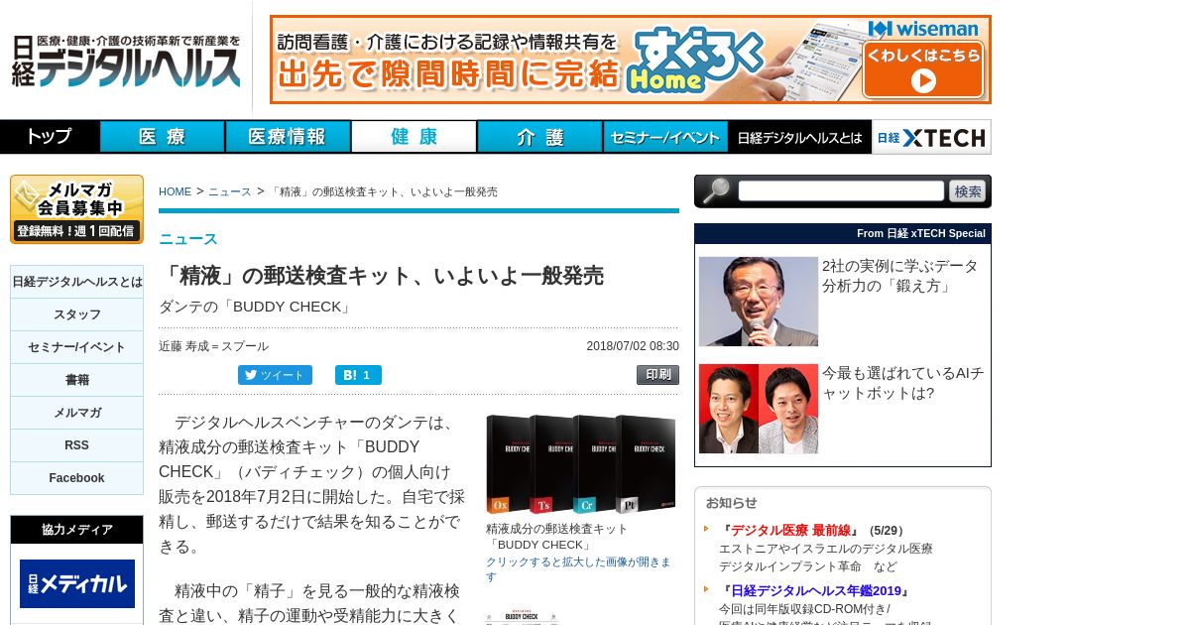Open RSS in the sidebar menu
The width and height of the screenshot is (1190, 625).
(x=76, y=445)
